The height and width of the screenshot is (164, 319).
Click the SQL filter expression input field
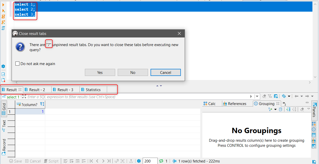(138, 97)
